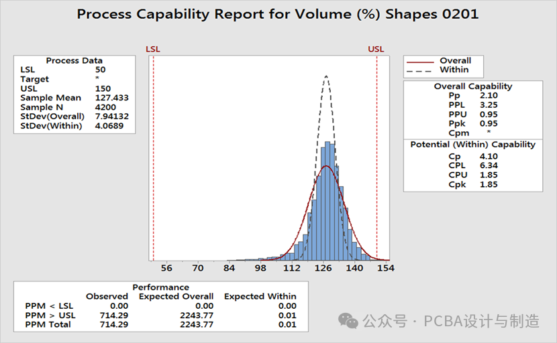This screenshot has width=557, height=343.
Task: Select the process data USL value 150
Action: [103, 88]
